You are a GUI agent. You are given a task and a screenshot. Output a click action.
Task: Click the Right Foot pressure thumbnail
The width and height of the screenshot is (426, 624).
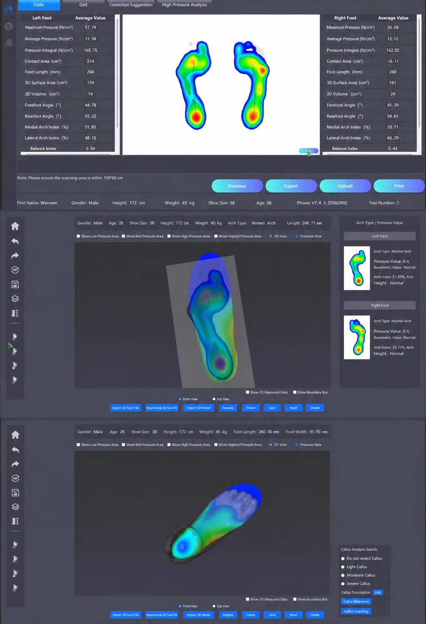pyautogui.click(x=357, y=337)
